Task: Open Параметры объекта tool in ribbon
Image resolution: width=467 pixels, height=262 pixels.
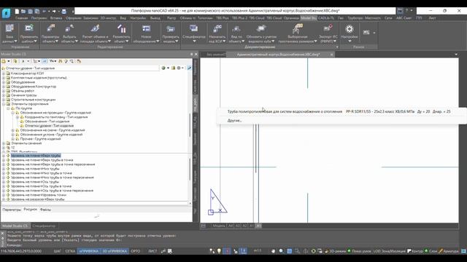Action: 50,33
